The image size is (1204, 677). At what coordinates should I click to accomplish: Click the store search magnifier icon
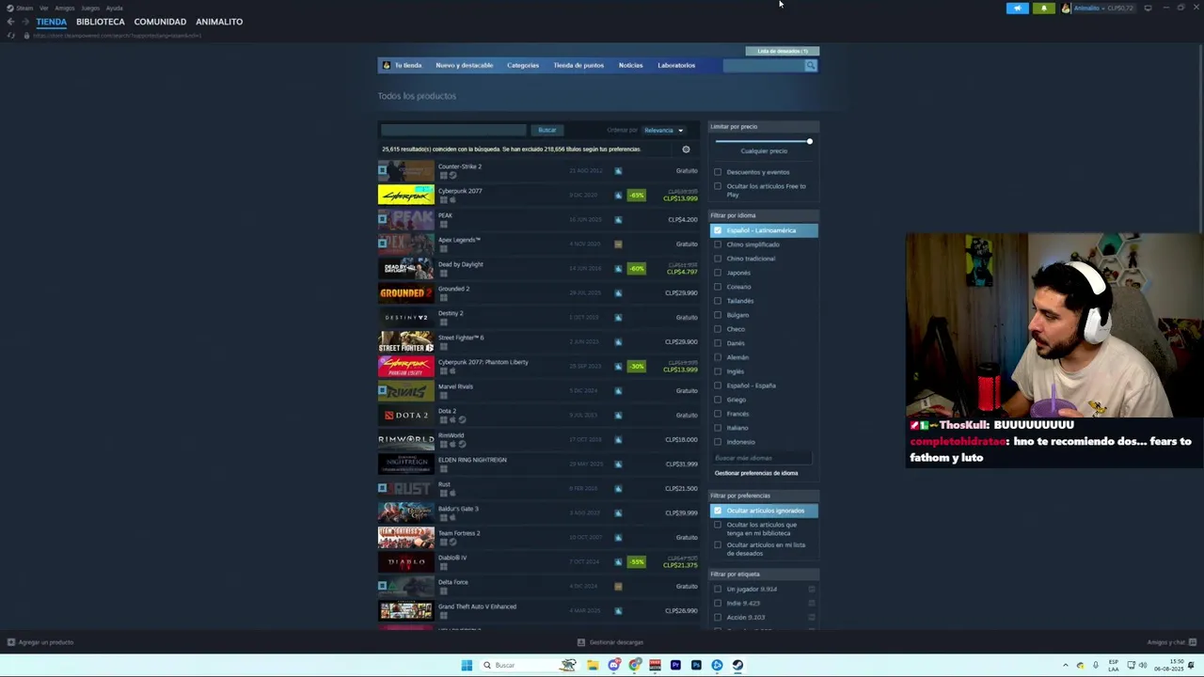pyautogui.click(x=811, y=66)
